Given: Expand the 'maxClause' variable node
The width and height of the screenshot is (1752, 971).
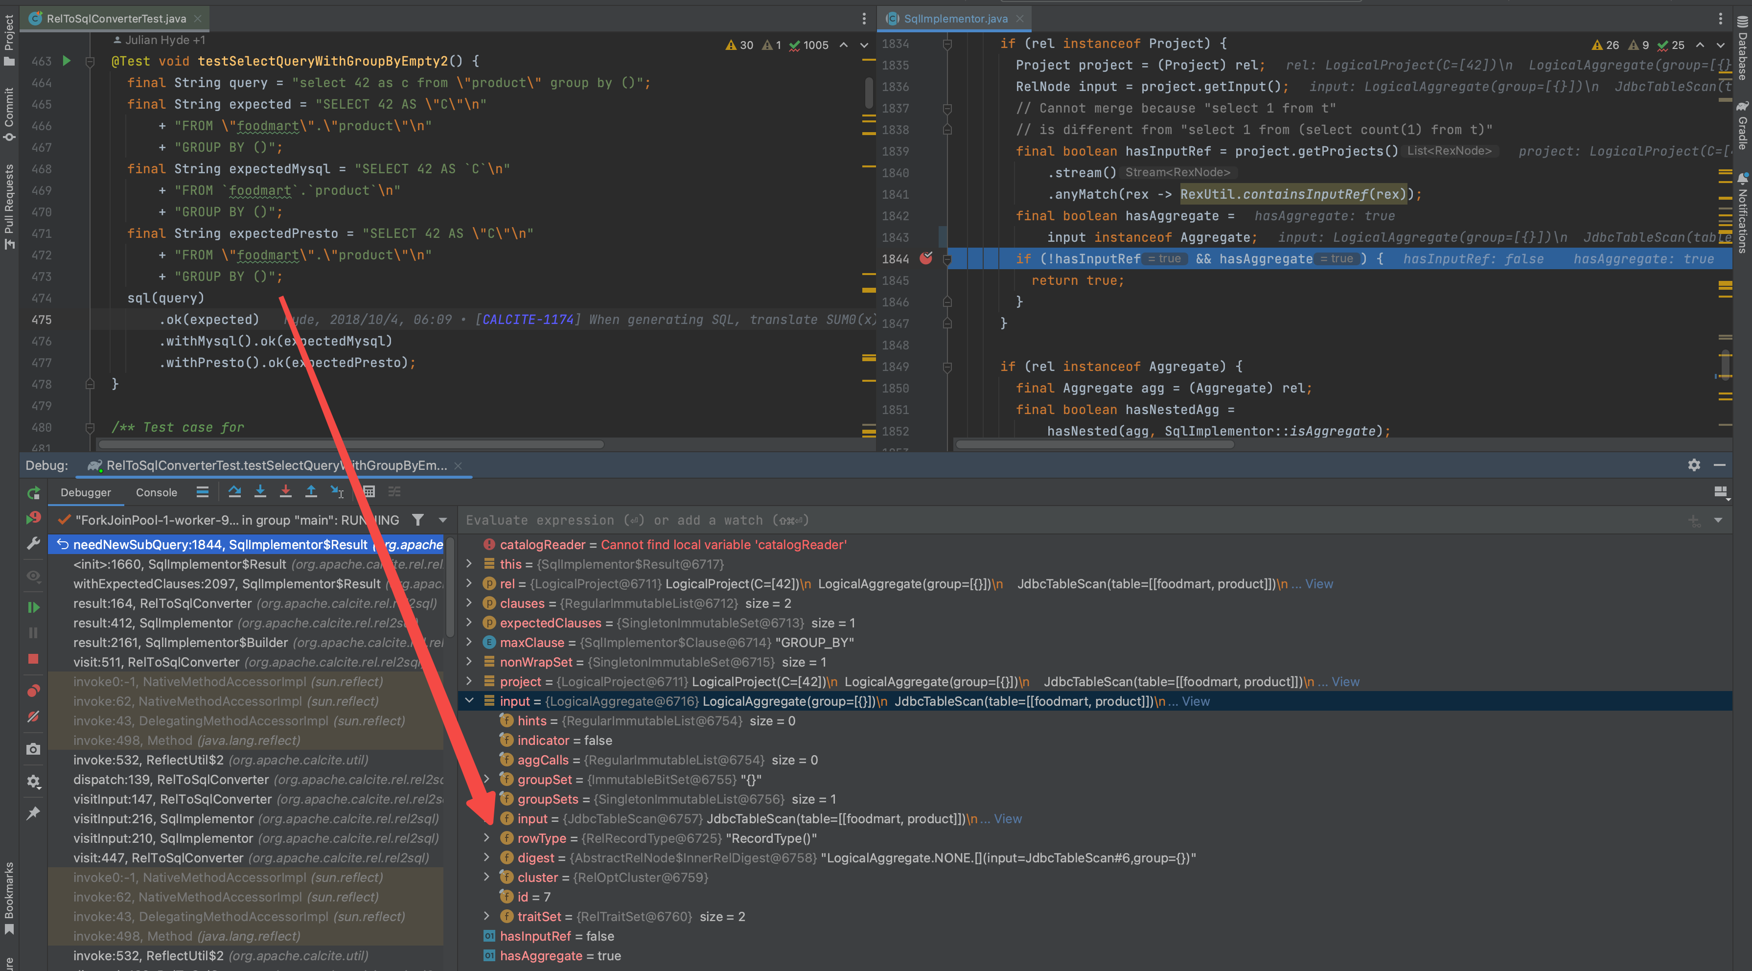Looking at the screenshot, I should click(x=469, y=642).
